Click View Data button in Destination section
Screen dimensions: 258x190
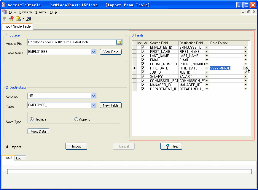click(38, 132)
